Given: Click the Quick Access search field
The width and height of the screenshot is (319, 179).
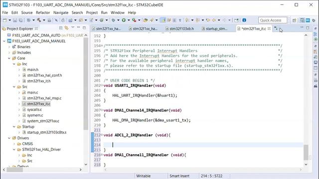Looking at the screenshot, I should click(273, 20).
